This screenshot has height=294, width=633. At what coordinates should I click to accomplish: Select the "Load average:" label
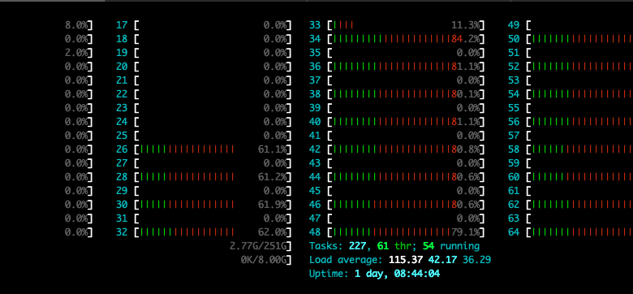345,260
